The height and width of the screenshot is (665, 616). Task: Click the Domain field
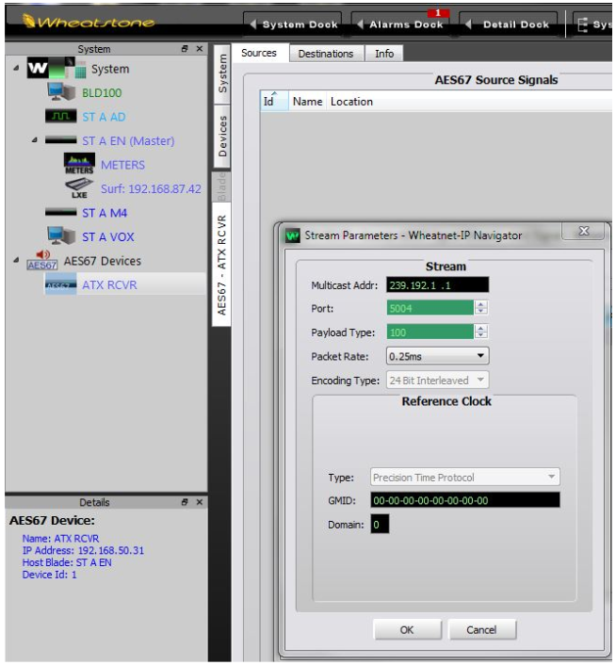(x=380, y=525)
